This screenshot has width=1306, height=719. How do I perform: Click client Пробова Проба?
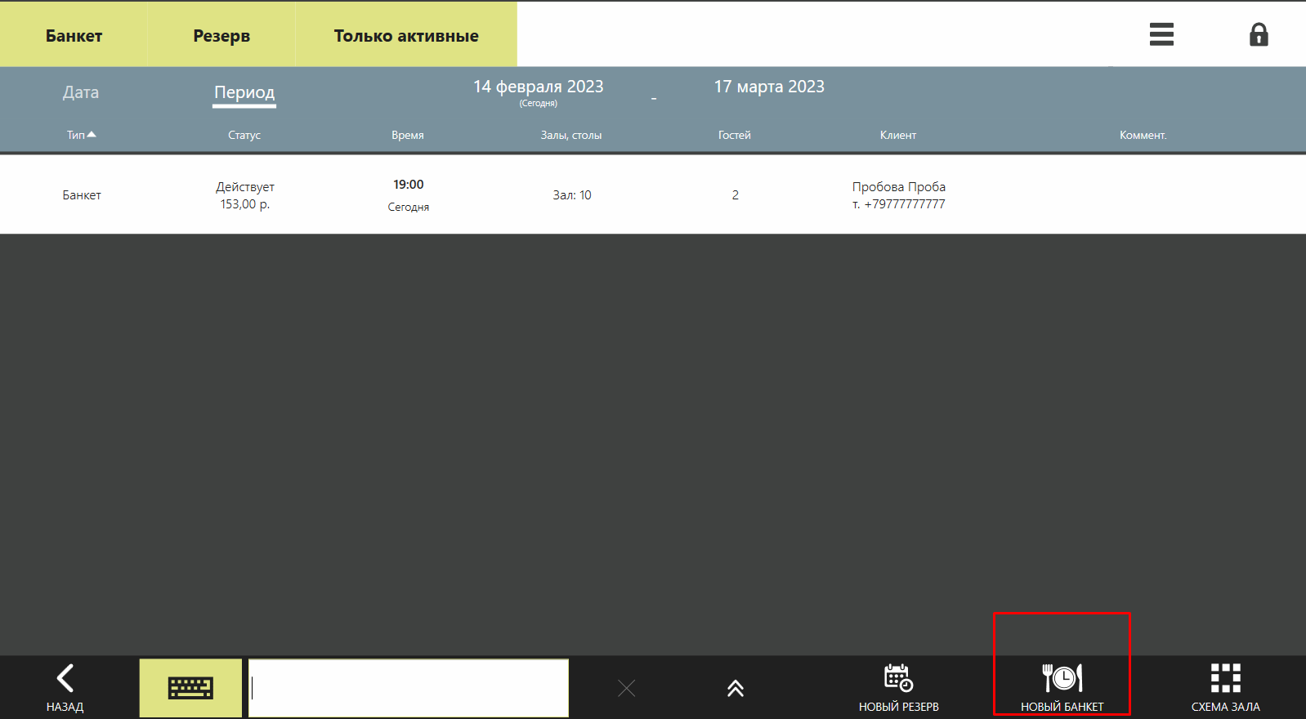pyautogui.click(x=899, y=186)
